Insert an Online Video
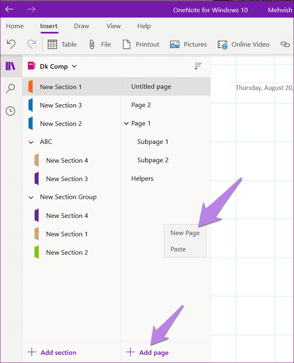The image size is (294, 363). point(243,45)
